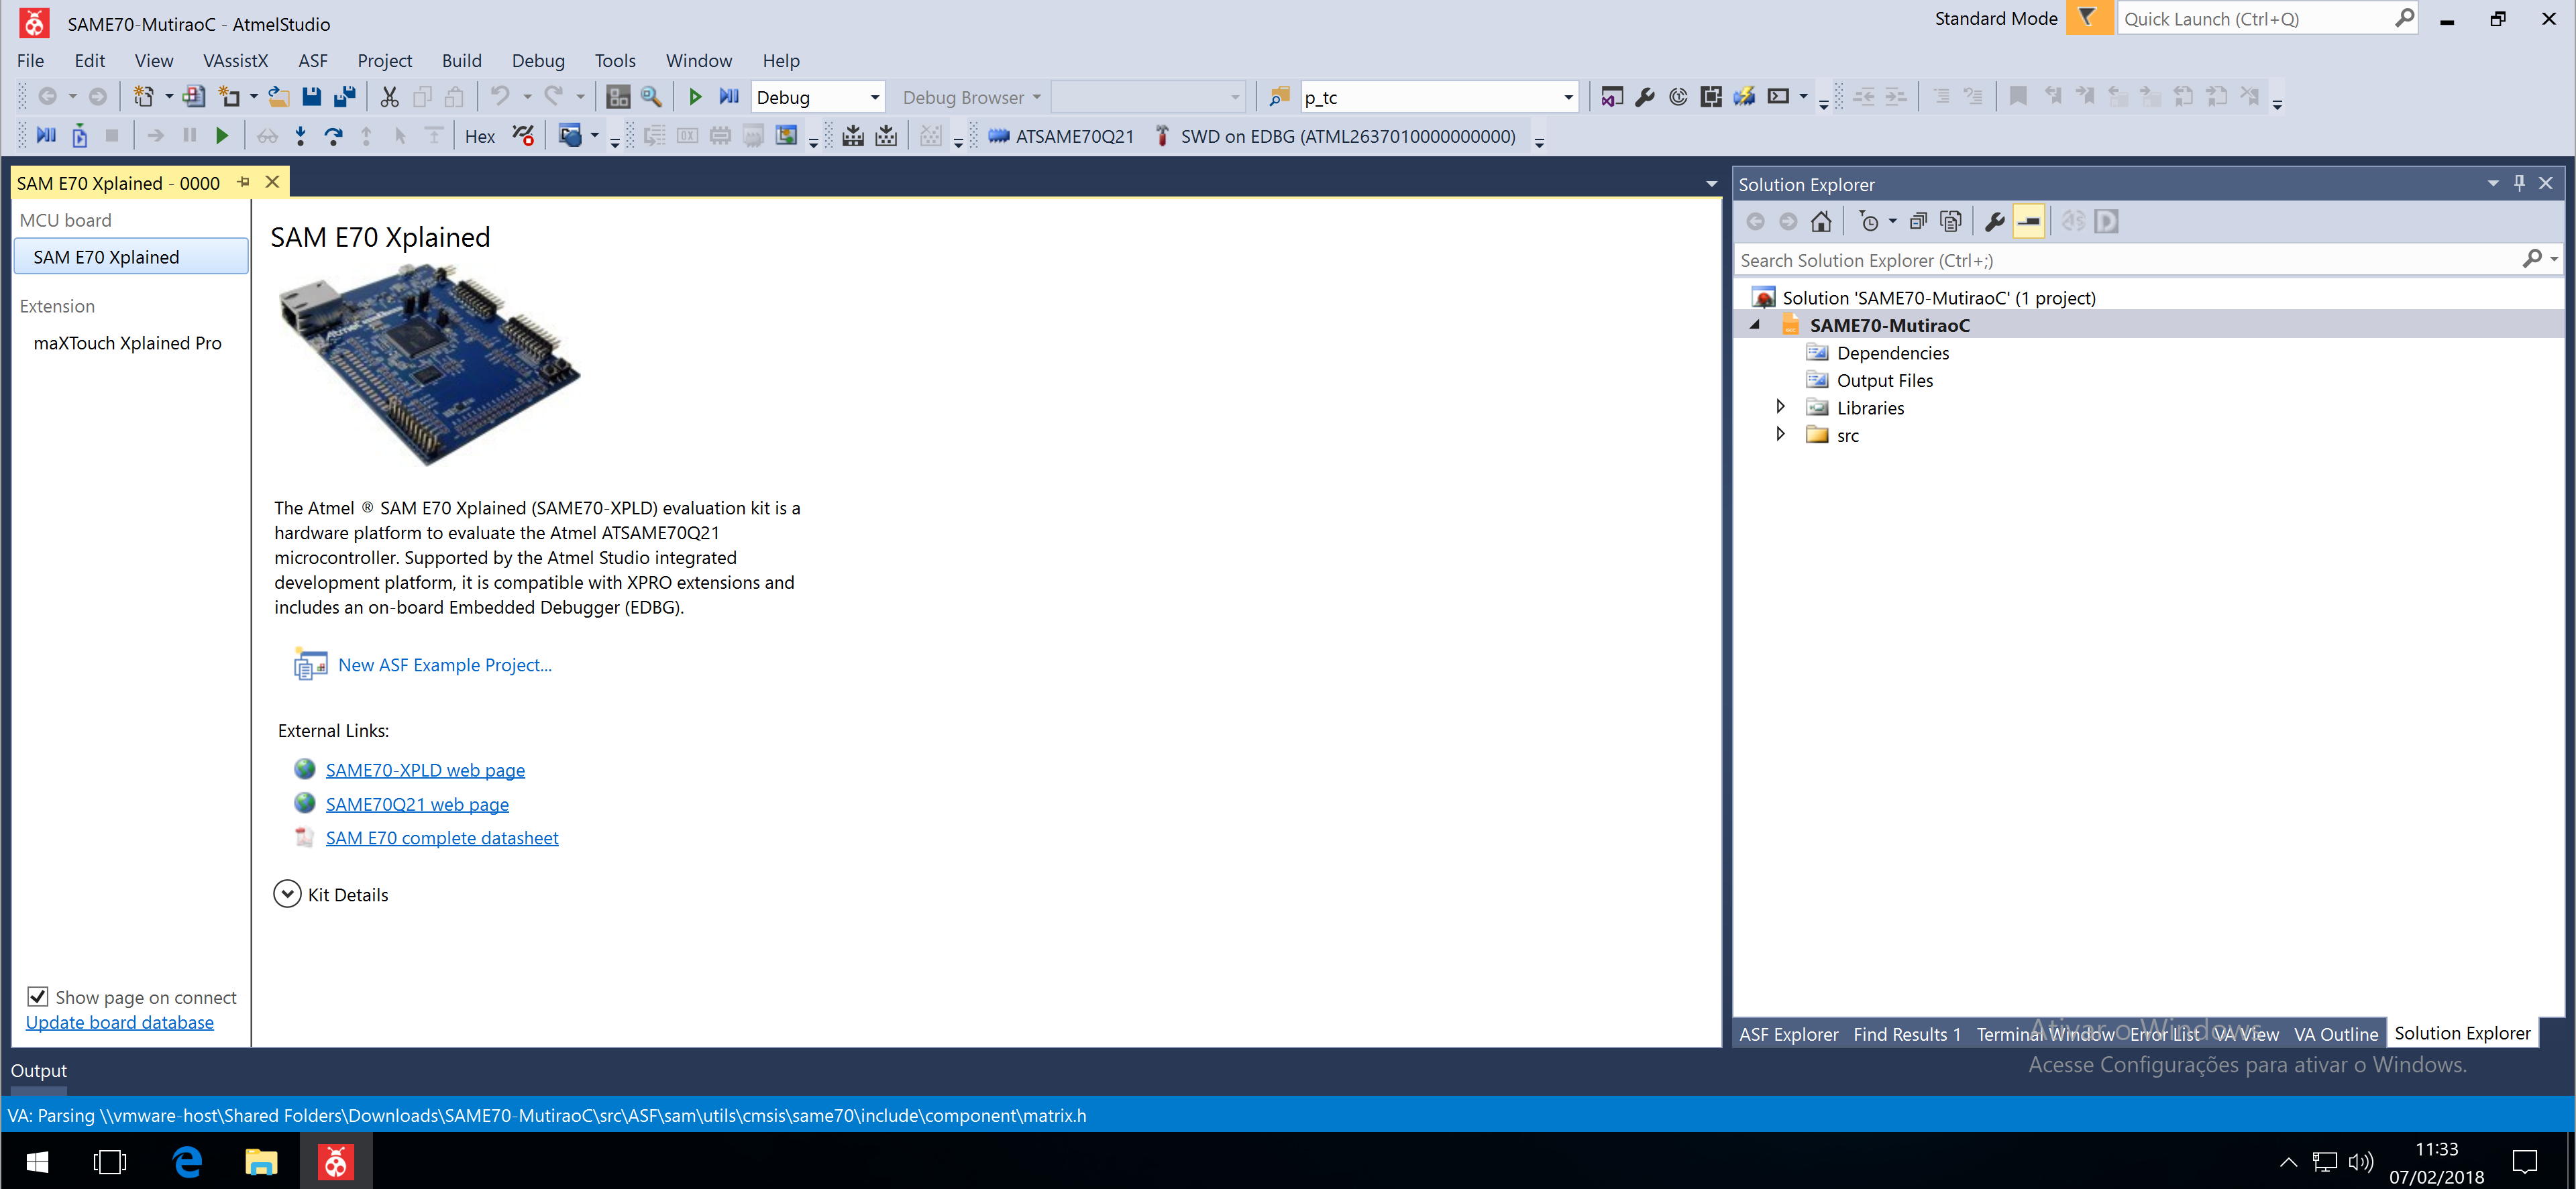Open the p_tc search combo box dropdown
The height and width of the screenshot is (1189, 2576).
[x=1568, y=97]
